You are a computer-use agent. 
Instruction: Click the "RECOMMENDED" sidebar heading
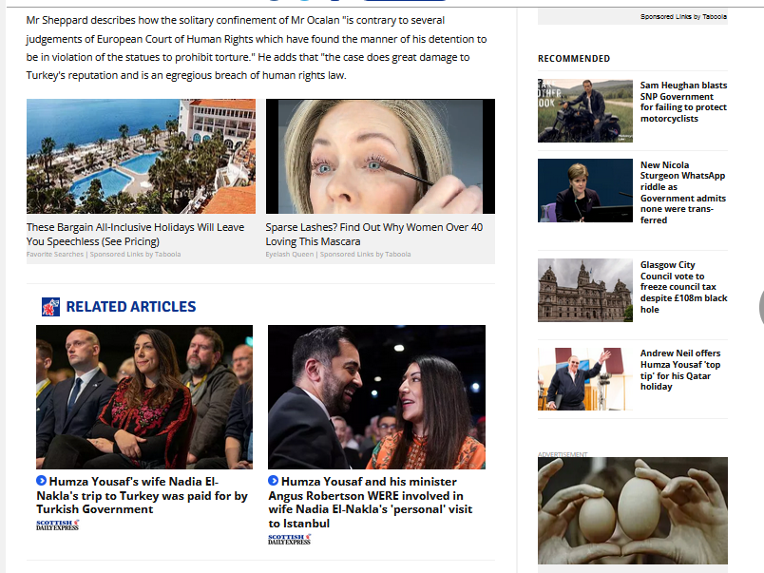tap(574, 59)
